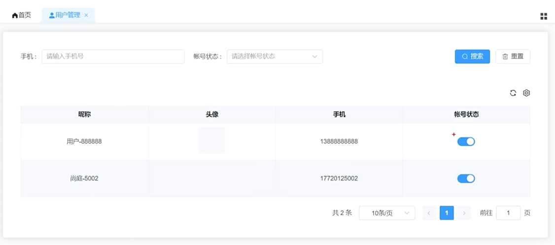This screenshot has height=245, width=555.
Task: Open the 首页 home tab
Action: [21, 15]
